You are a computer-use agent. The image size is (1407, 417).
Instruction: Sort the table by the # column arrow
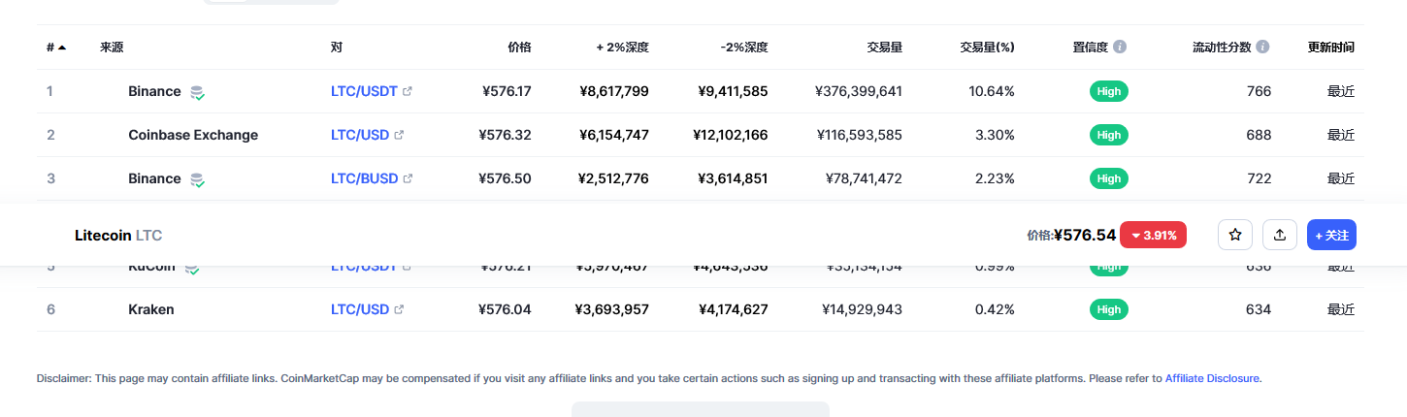tap(62, 47)
